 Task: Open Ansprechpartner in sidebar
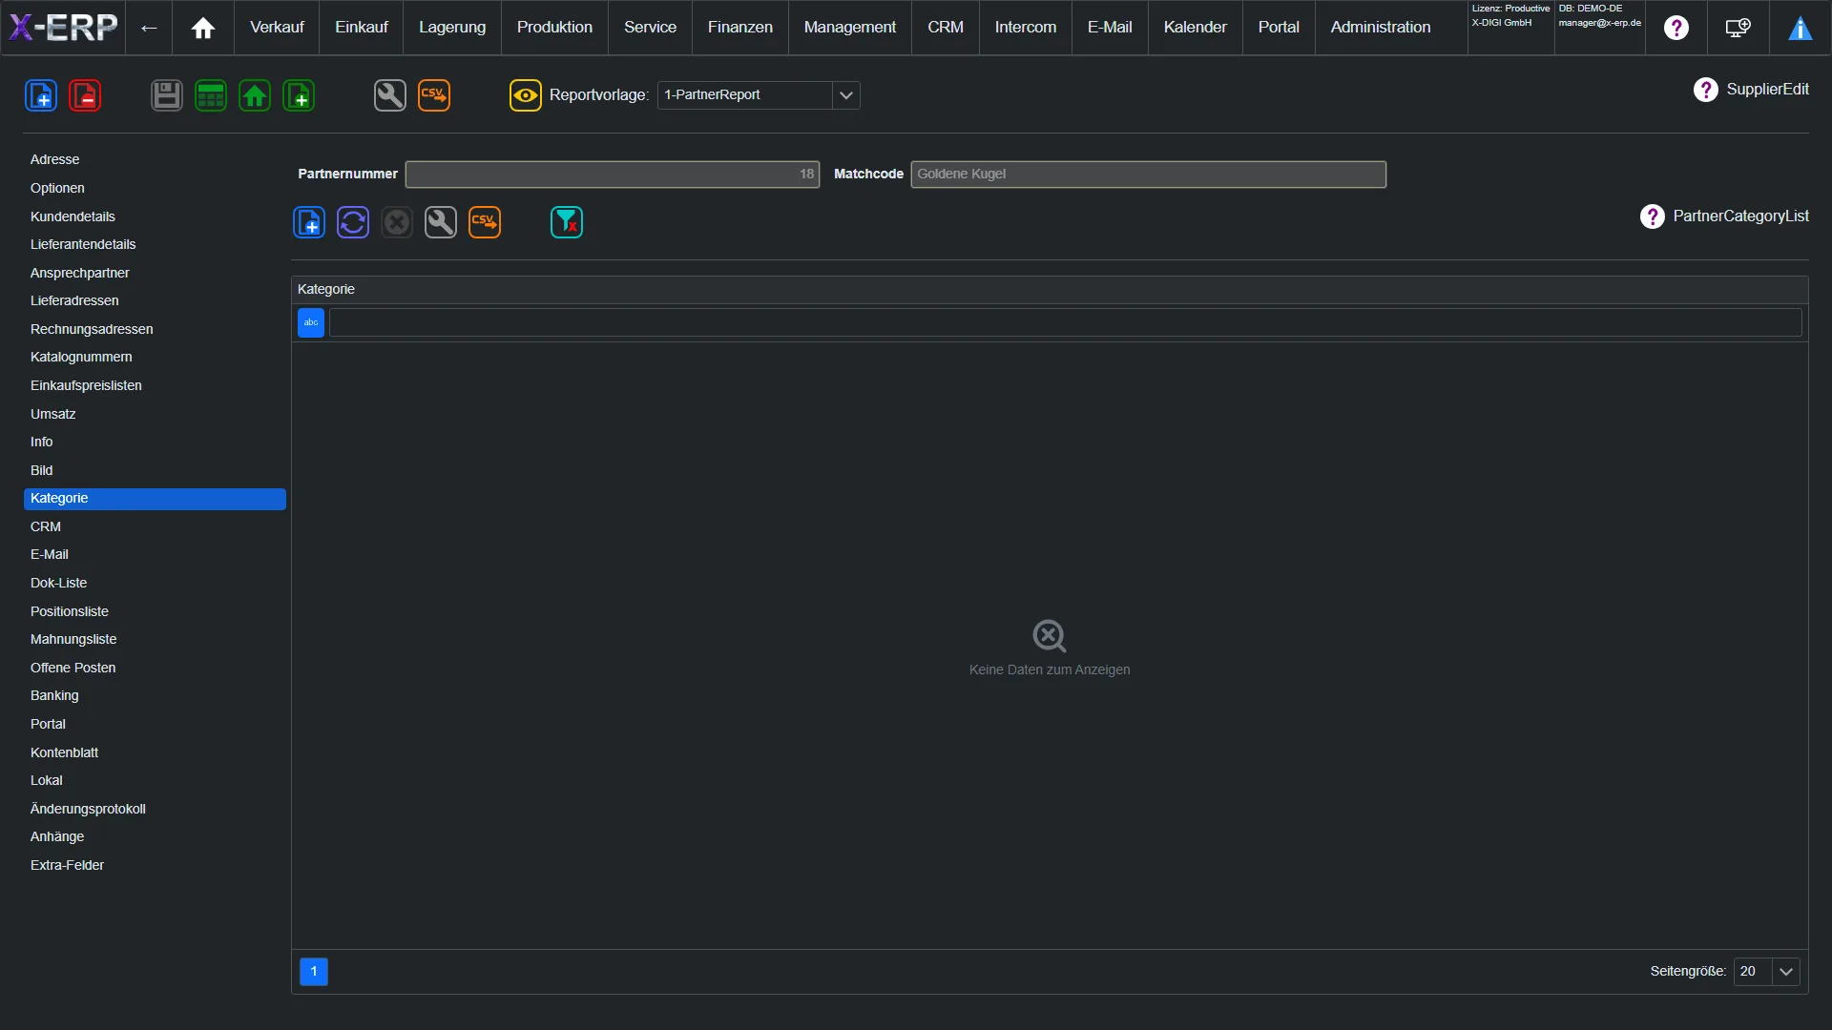click(x=155, y=274)
